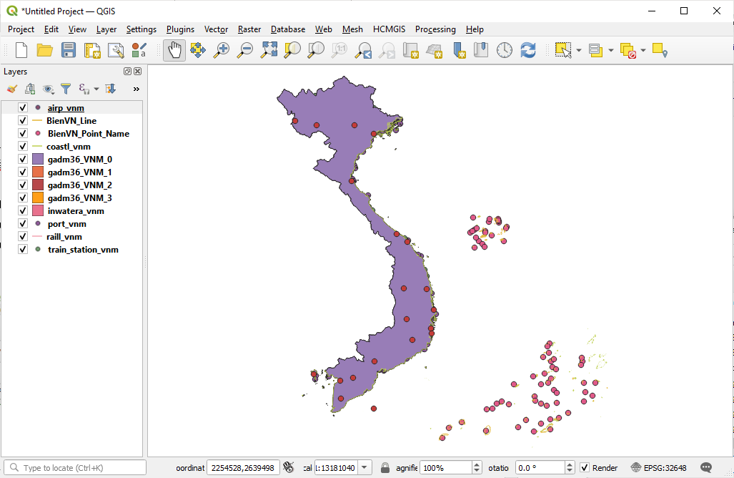The height and width of the screenshot is (478, 734).
Task: Hide the coastl_vnm layer
Action: click(22, 146)
